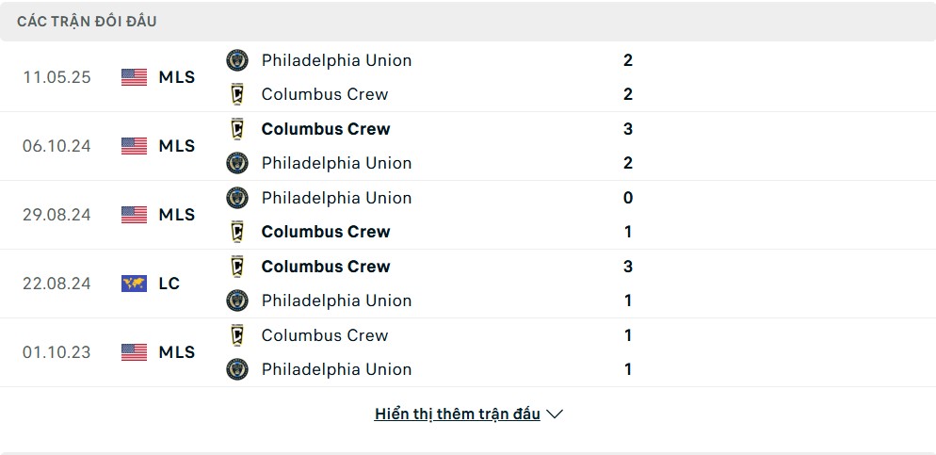This screenshot has width=936, height=455.
Task: Click score 3 for Columbus Crew on 22.08.24
Action: tap(628, 267)
